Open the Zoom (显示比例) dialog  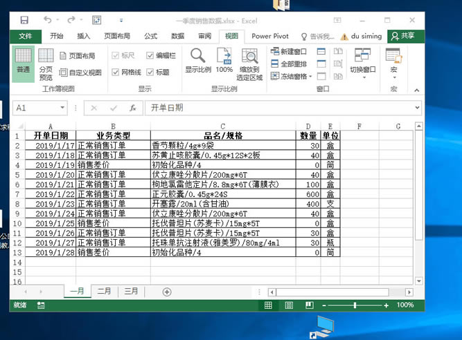click(198, 61)
